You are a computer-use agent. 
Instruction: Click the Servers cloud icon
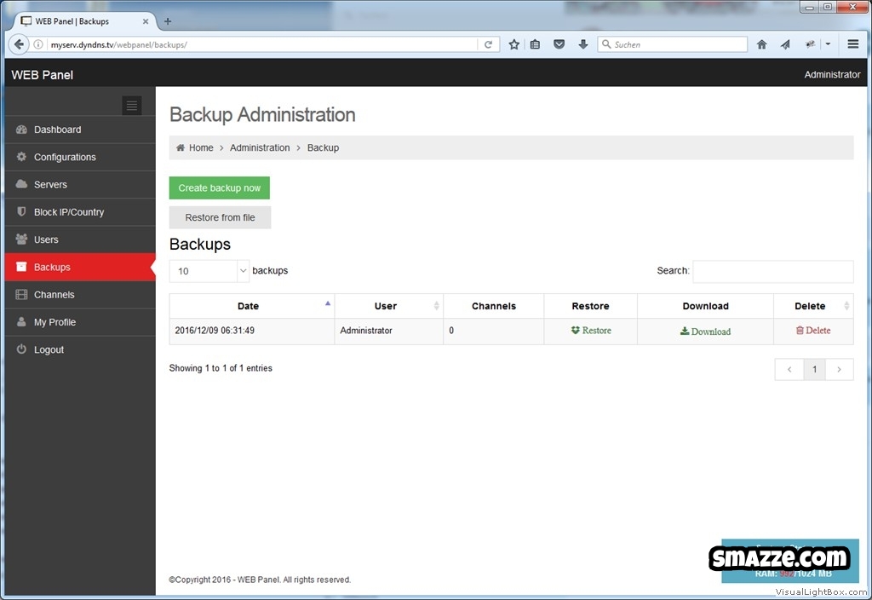(x=21, y=184)
